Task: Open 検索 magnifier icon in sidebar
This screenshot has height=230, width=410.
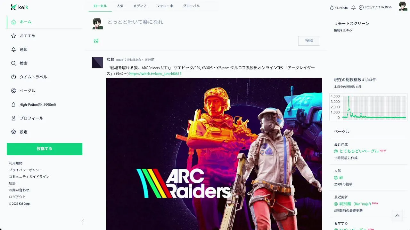Action: coord(13,63)
